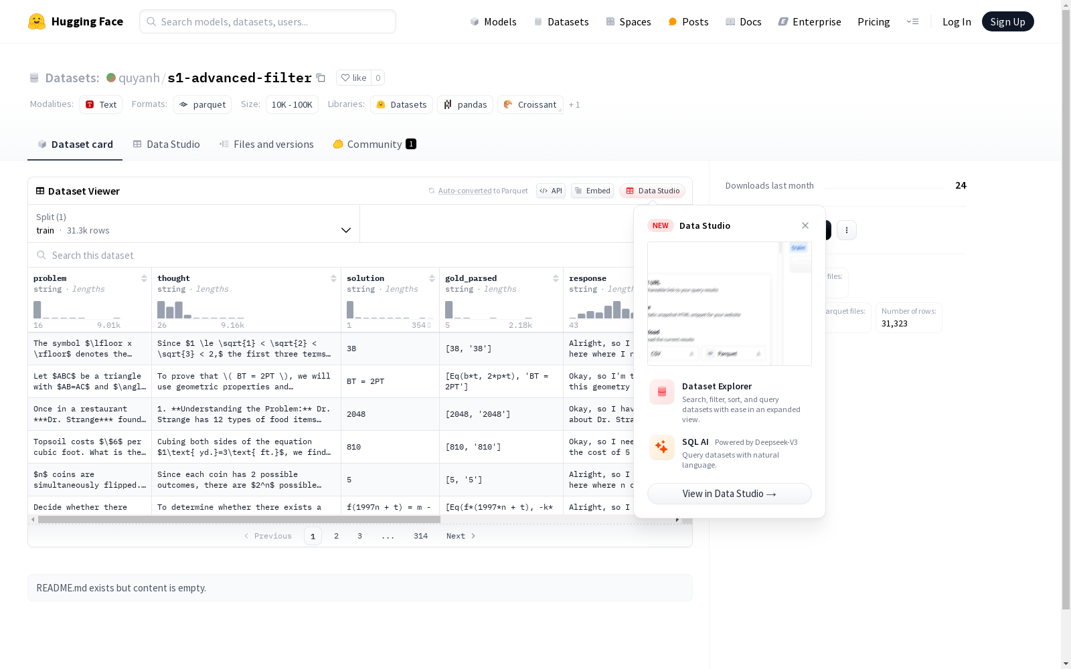Go to page 3 of results
Viewport: 1071px width, 669px height.
pyautogui.click(x=359, y=536)
